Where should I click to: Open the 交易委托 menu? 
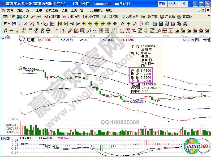pyautogui.click(x=96, y=10)
